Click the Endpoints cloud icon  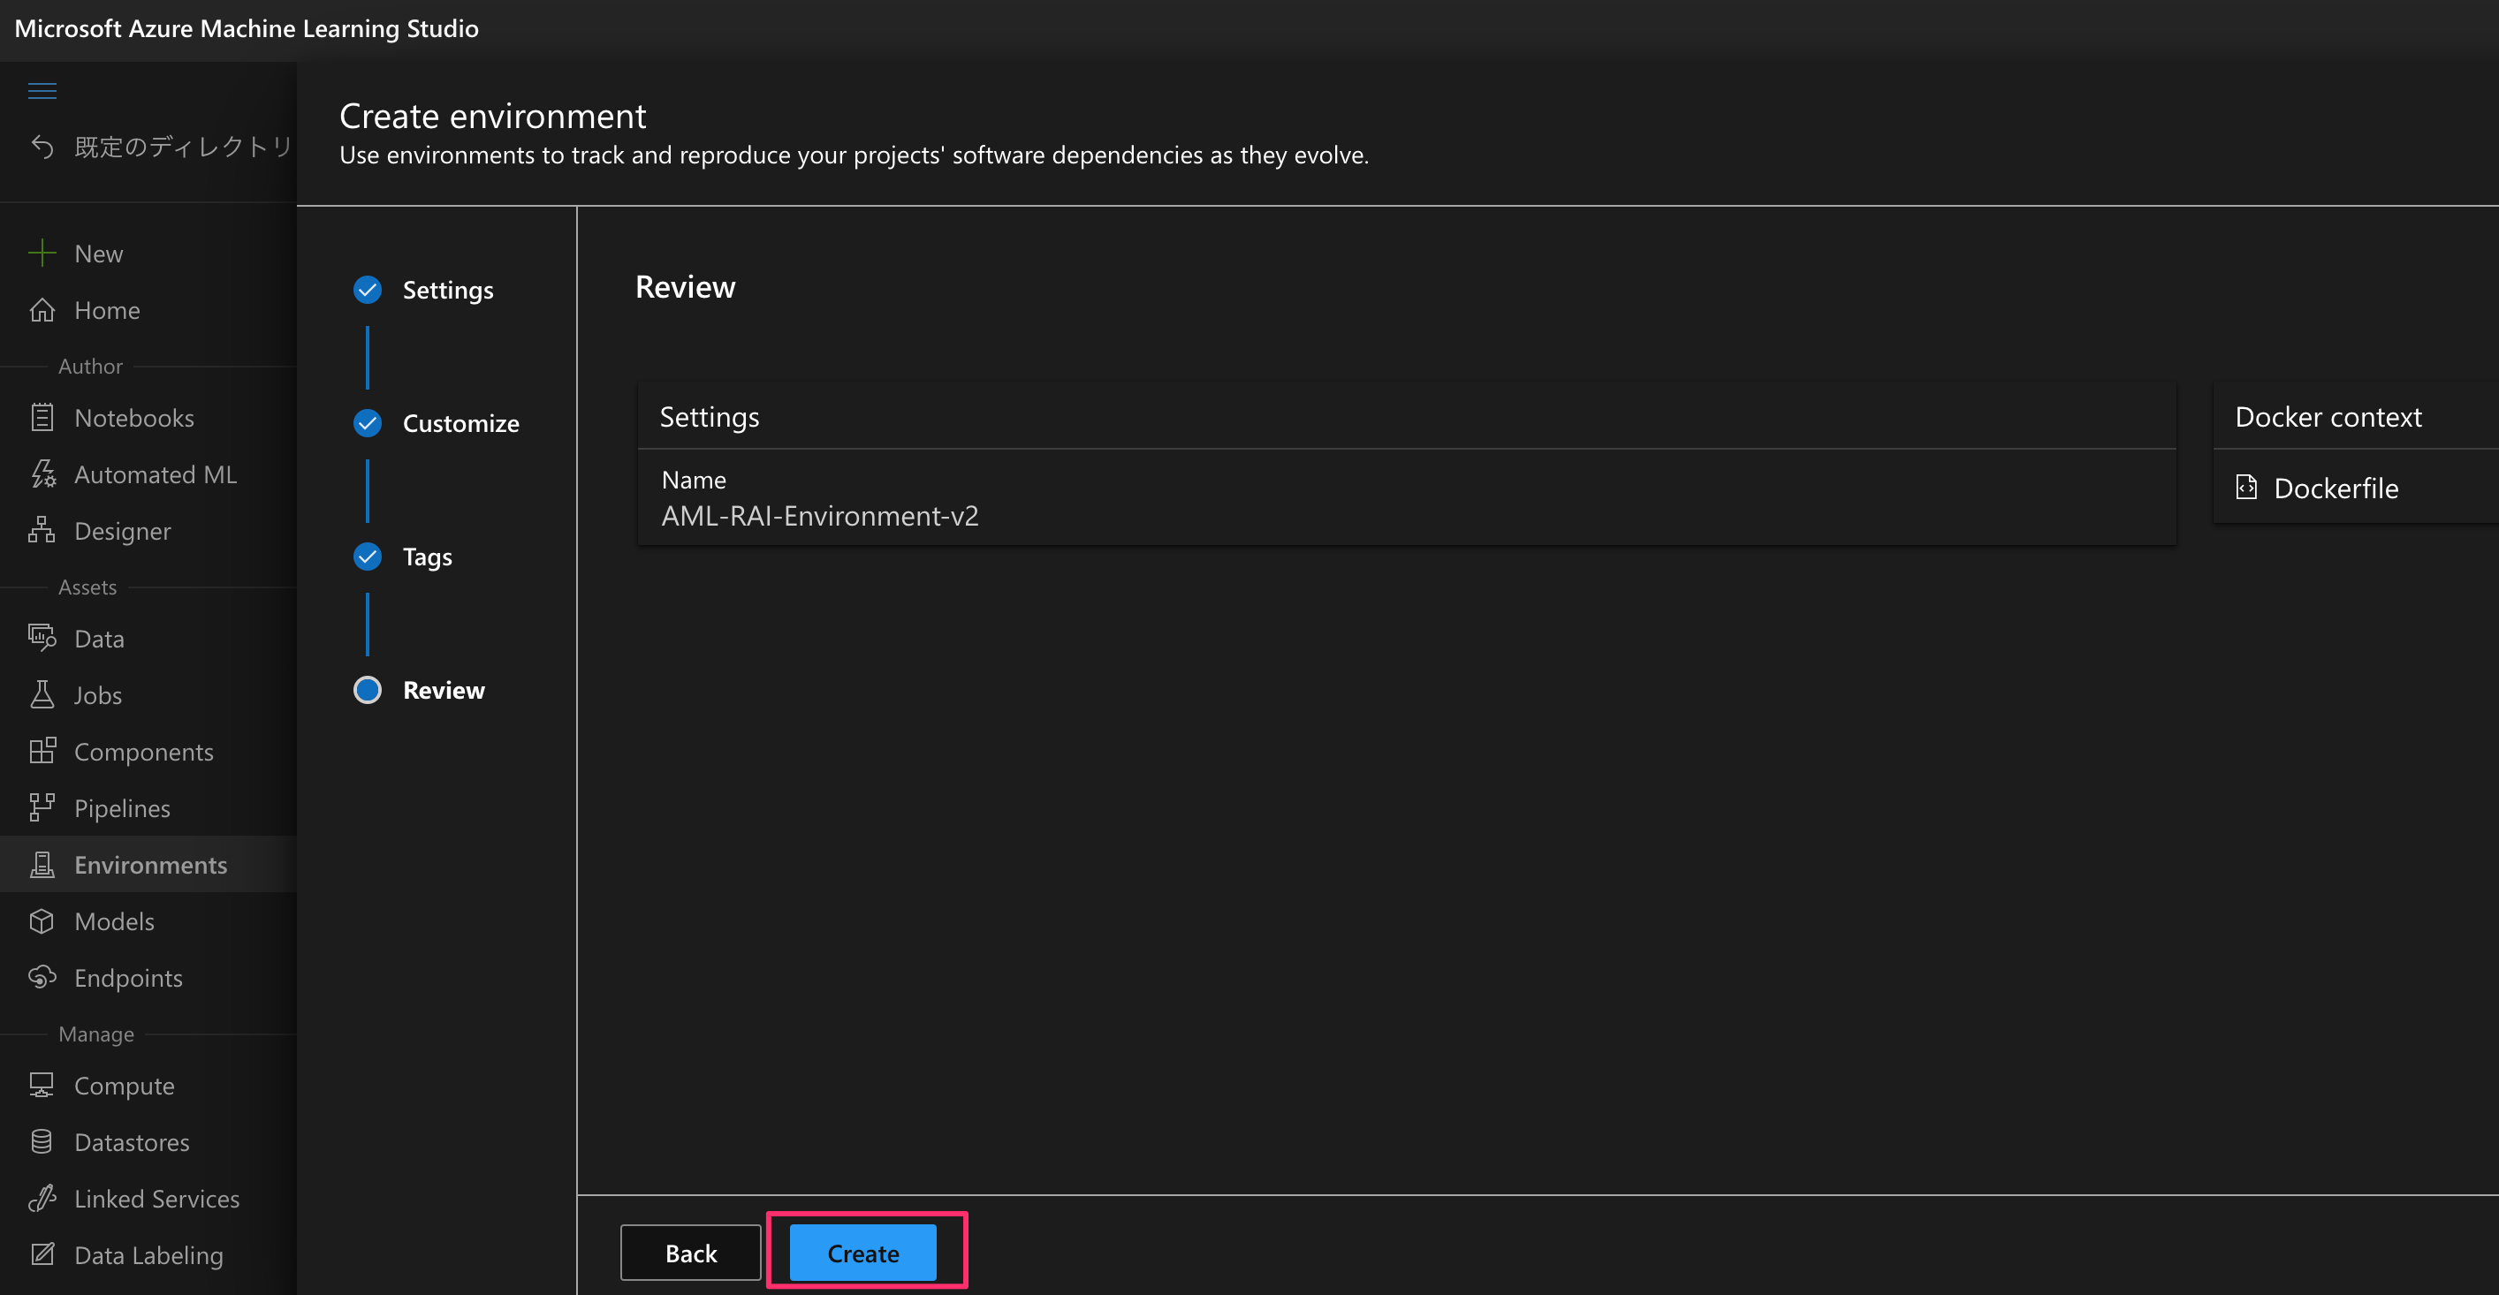42,977
